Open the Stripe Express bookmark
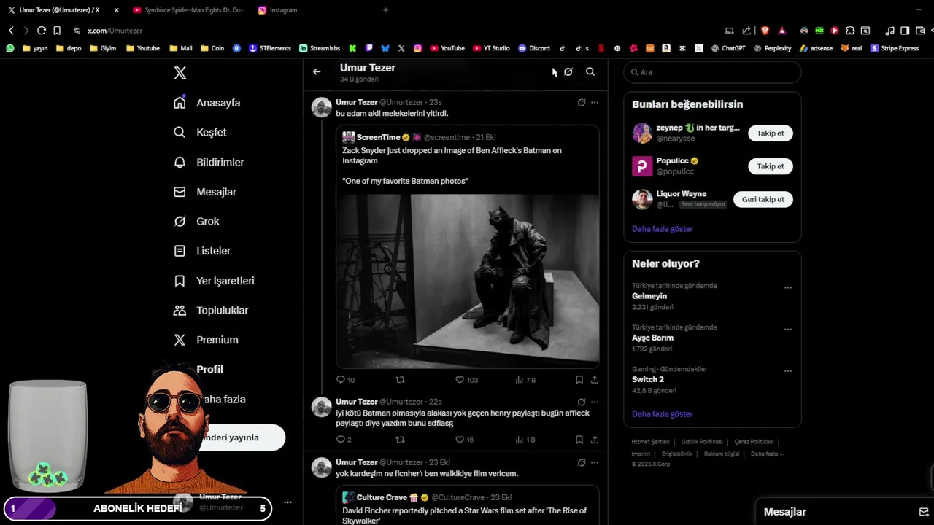 click(x=895, y=48)
